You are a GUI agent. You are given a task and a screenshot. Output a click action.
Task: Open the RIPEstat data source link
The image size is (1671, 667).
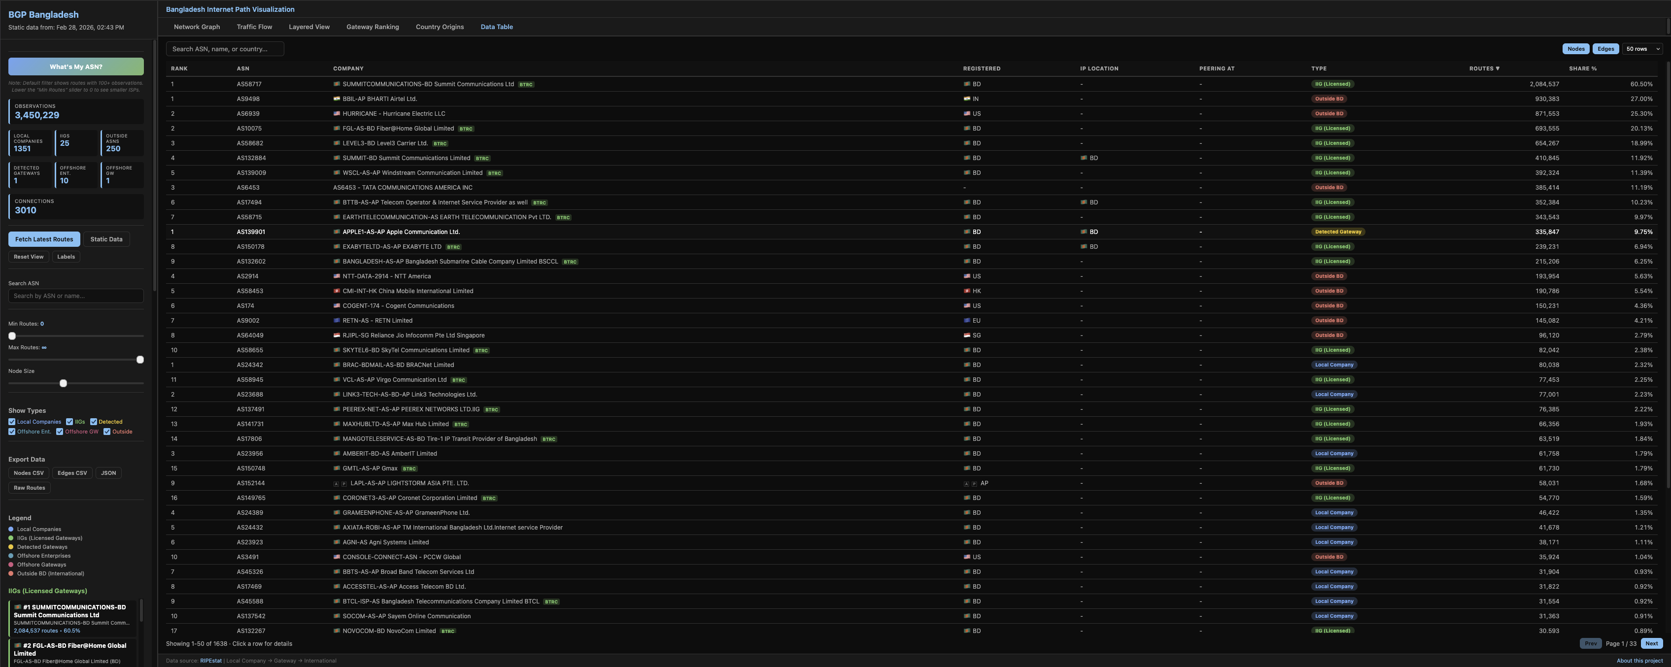coord(211,661)
